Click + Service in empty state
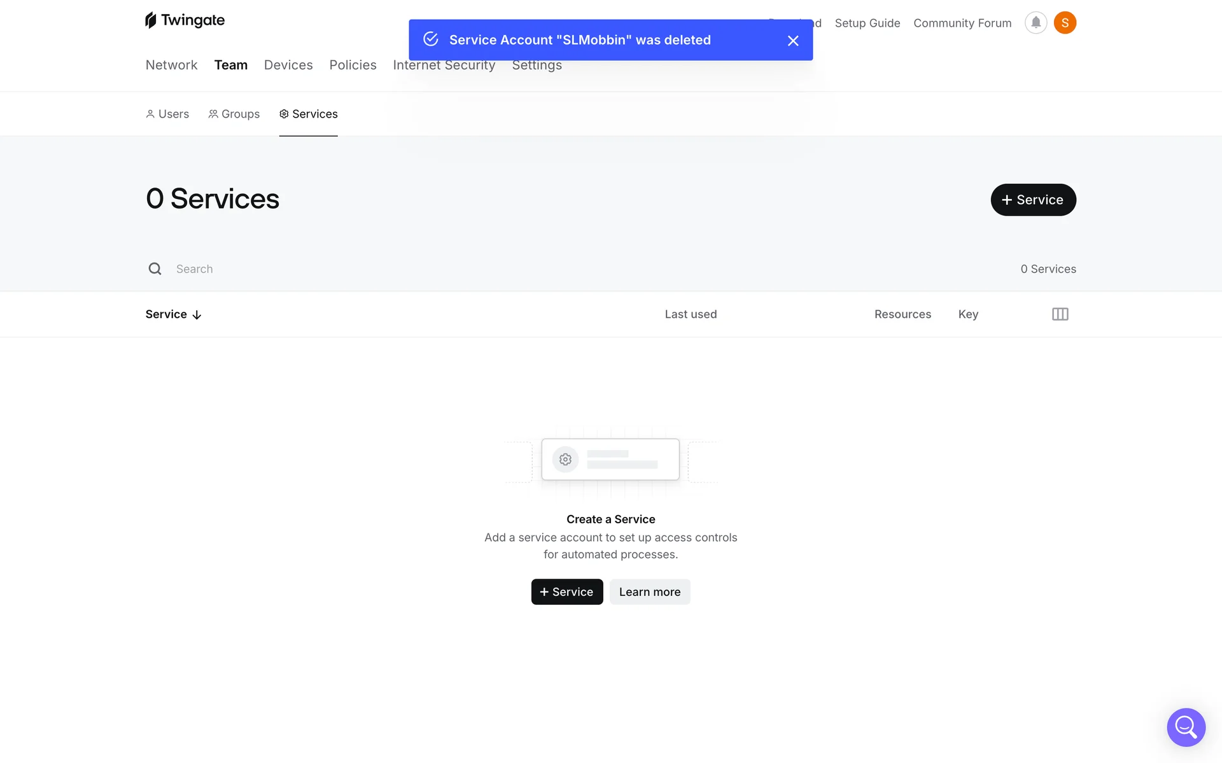The image size is (1222, 763). pos(566,592)
